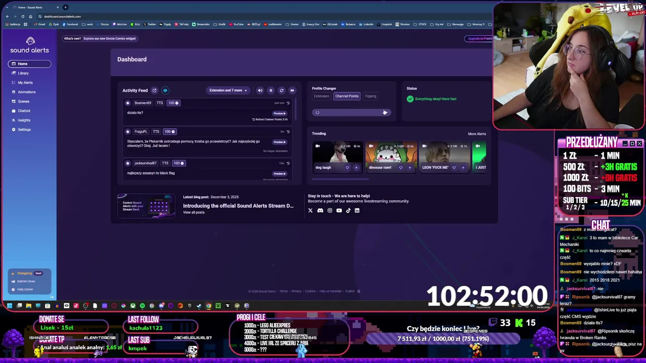The image size is (646, 363).
Task: Add the dinosaur rawr! alert
Action: pyautogui.click(x=410, y=167)
